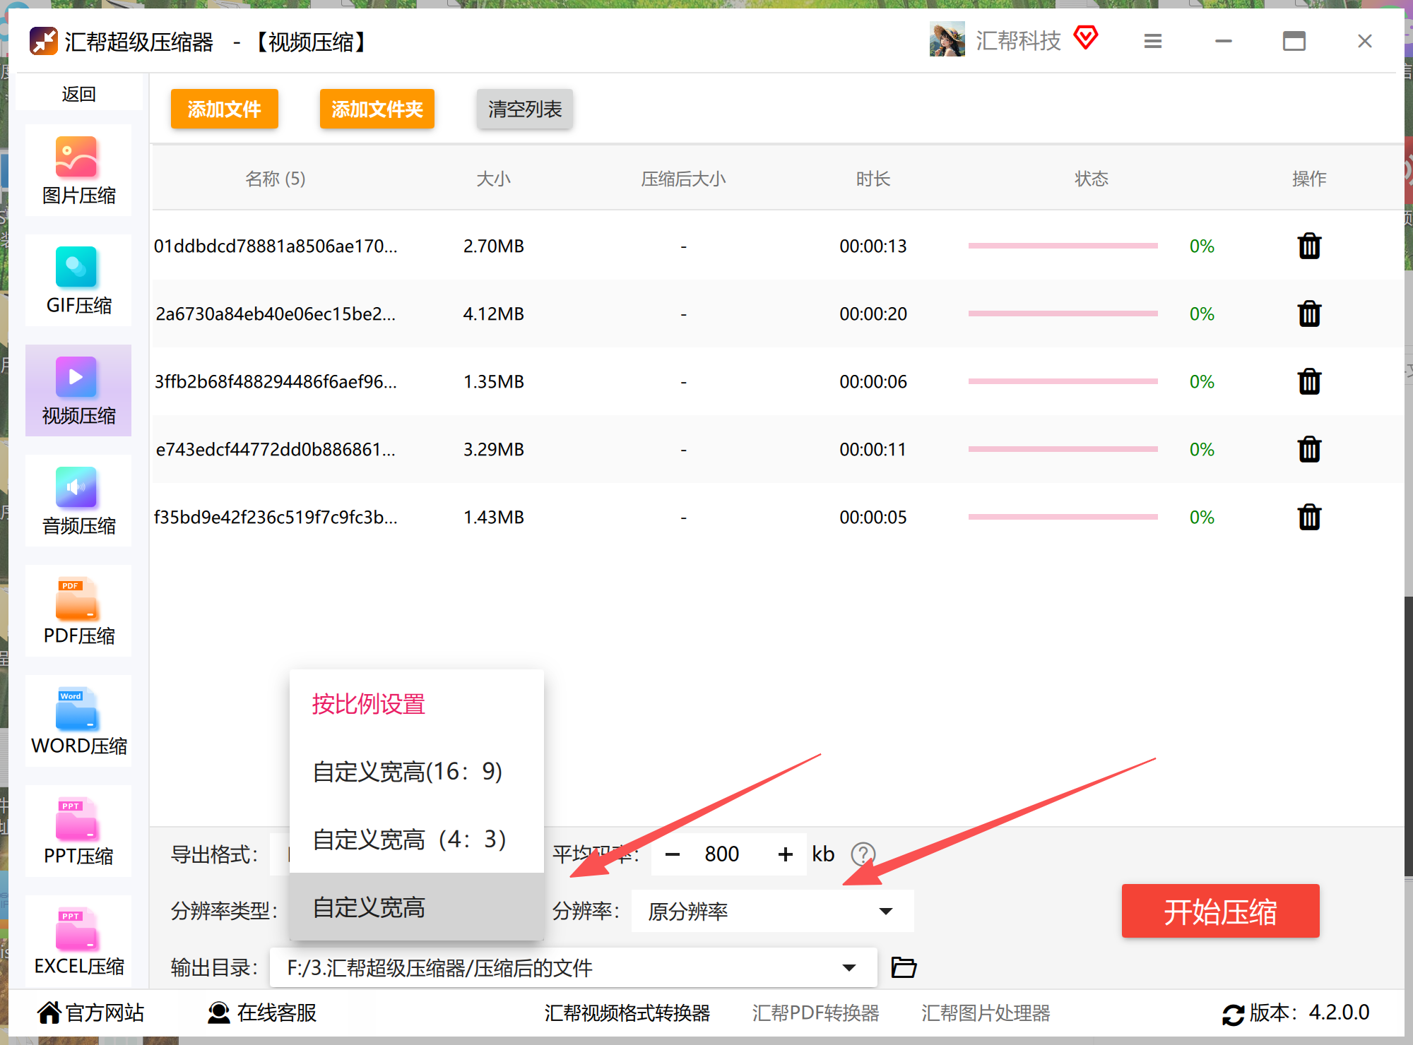The width and height of the screenshot is (1413, 1045).
Task: Click the 添加文件 button
Action: 225,109
